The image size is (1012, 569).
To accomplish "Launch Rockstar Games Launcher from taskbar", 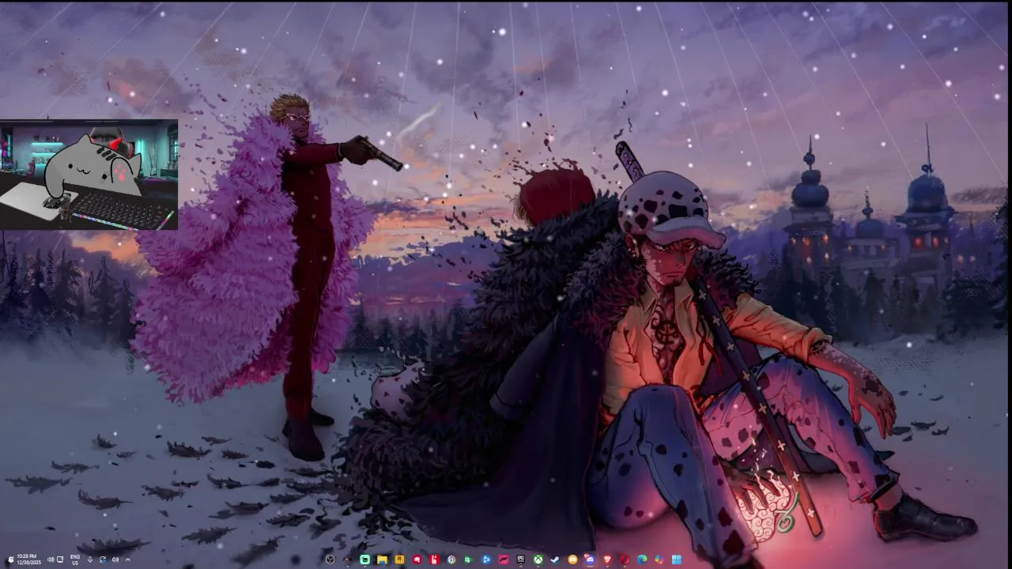I will coord(399,560).
